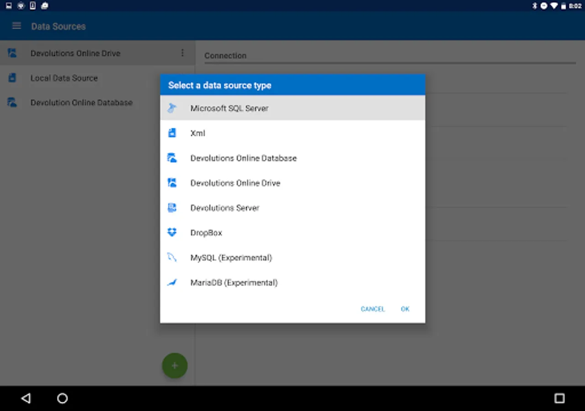The width and height of the screenshot is (585, 411).
Task: Tap the green add data source button
Action: click(x=175, y=365)
